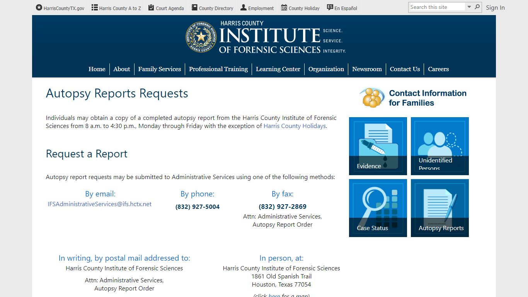The image size is (528, 297).
Task: Open the Learning Center menu
Action: (x=278, y=69)
